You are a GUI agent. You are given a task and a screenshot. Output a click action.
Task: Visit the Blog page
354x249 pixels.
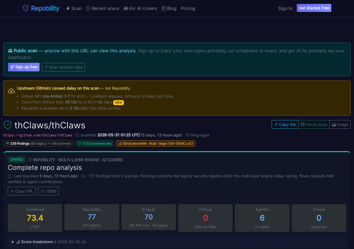(x=169, y=8)
